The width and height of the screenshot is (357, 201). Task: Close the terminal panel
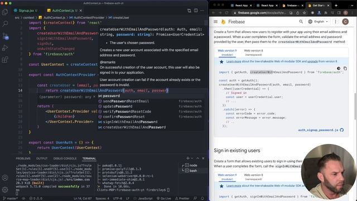203,158
